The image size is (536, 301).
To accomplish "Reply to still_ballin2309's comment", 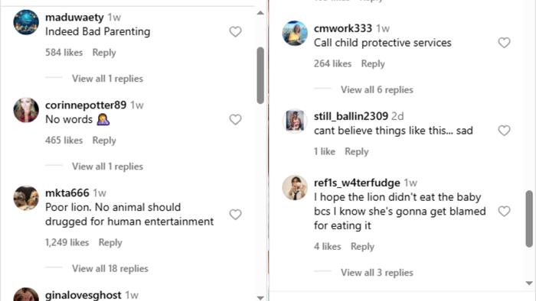I will pyautogui.click(x=357, y=152).
